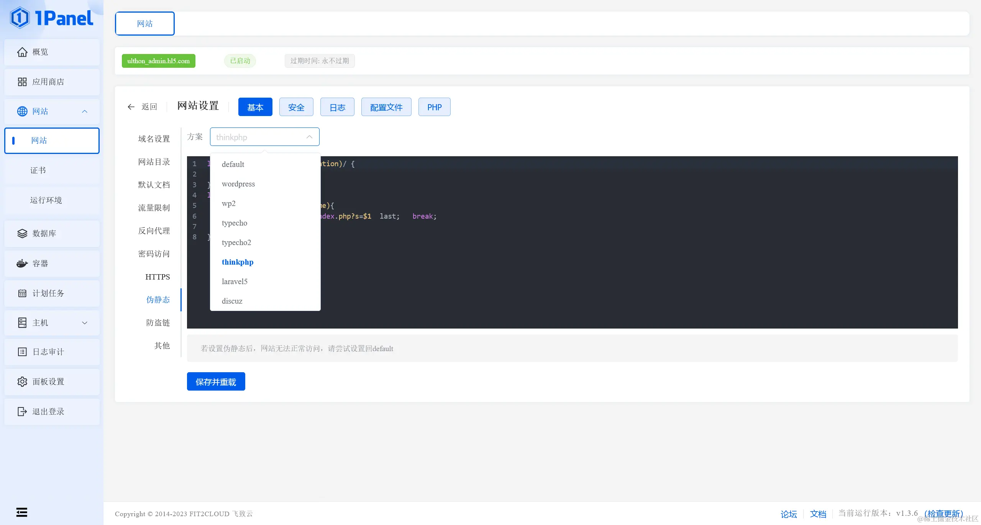
Task: Click the back arrow next to 返回
Action: [x=131, y=107]
